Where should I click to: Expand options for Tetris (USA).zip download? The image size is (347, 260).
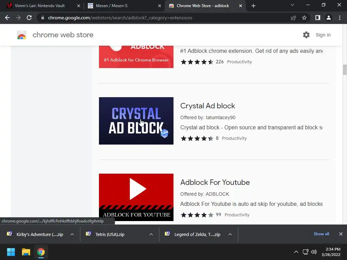coord(151,234)
